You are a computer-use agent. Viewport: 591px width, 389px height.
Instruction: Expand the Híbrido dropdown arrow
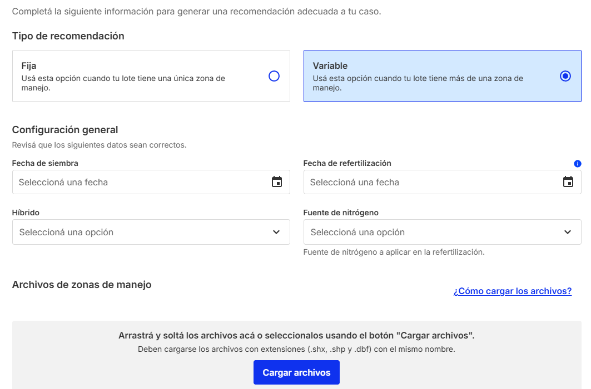[276, 232]
